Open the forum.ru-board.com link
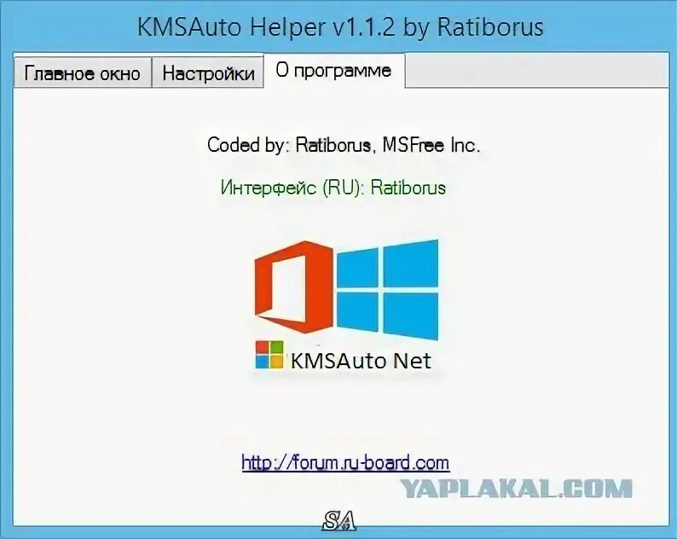The image size is (677, 539). click(345, 463)
